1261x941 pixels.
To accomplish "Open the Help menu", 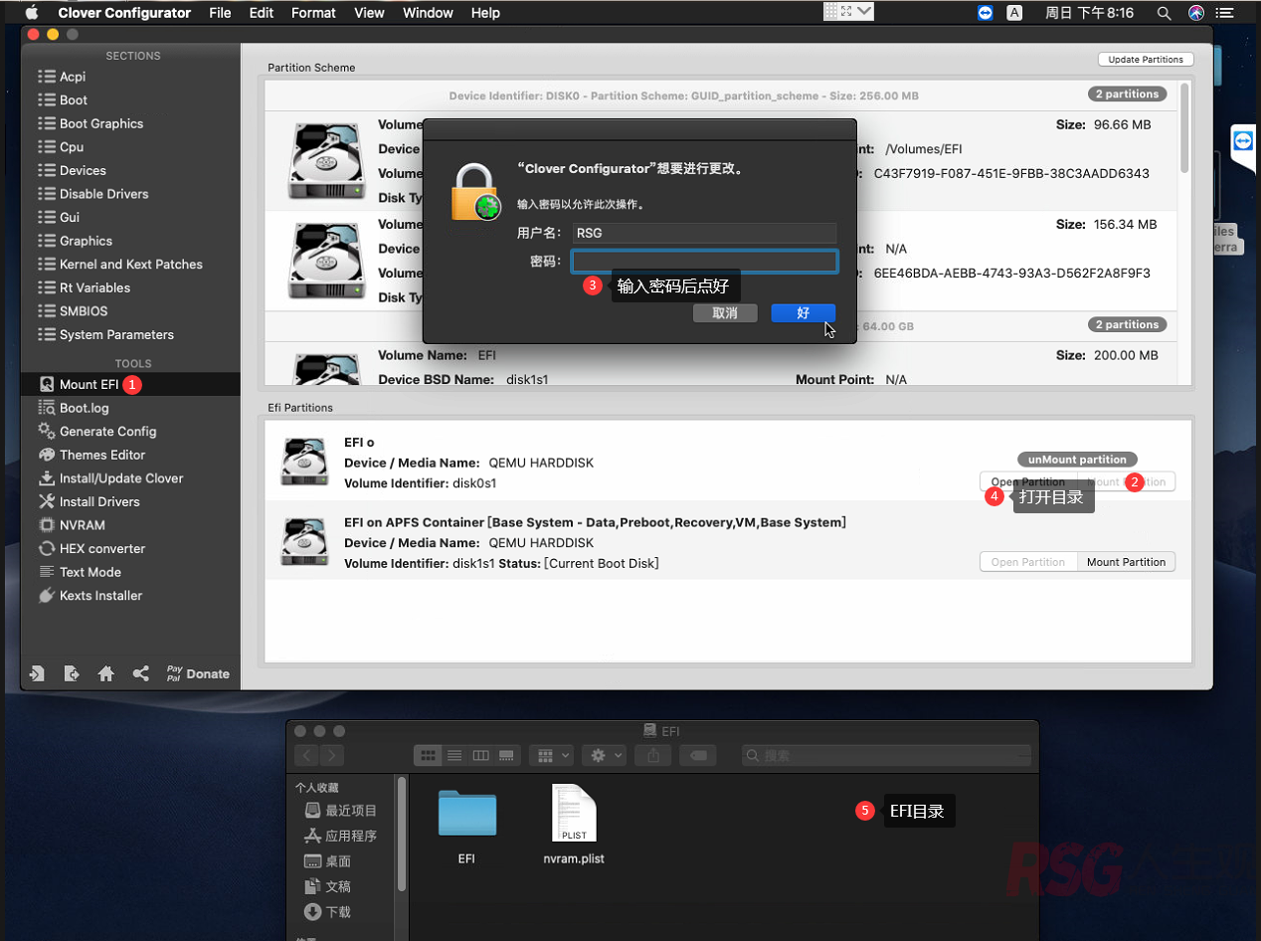I will 485,13.
